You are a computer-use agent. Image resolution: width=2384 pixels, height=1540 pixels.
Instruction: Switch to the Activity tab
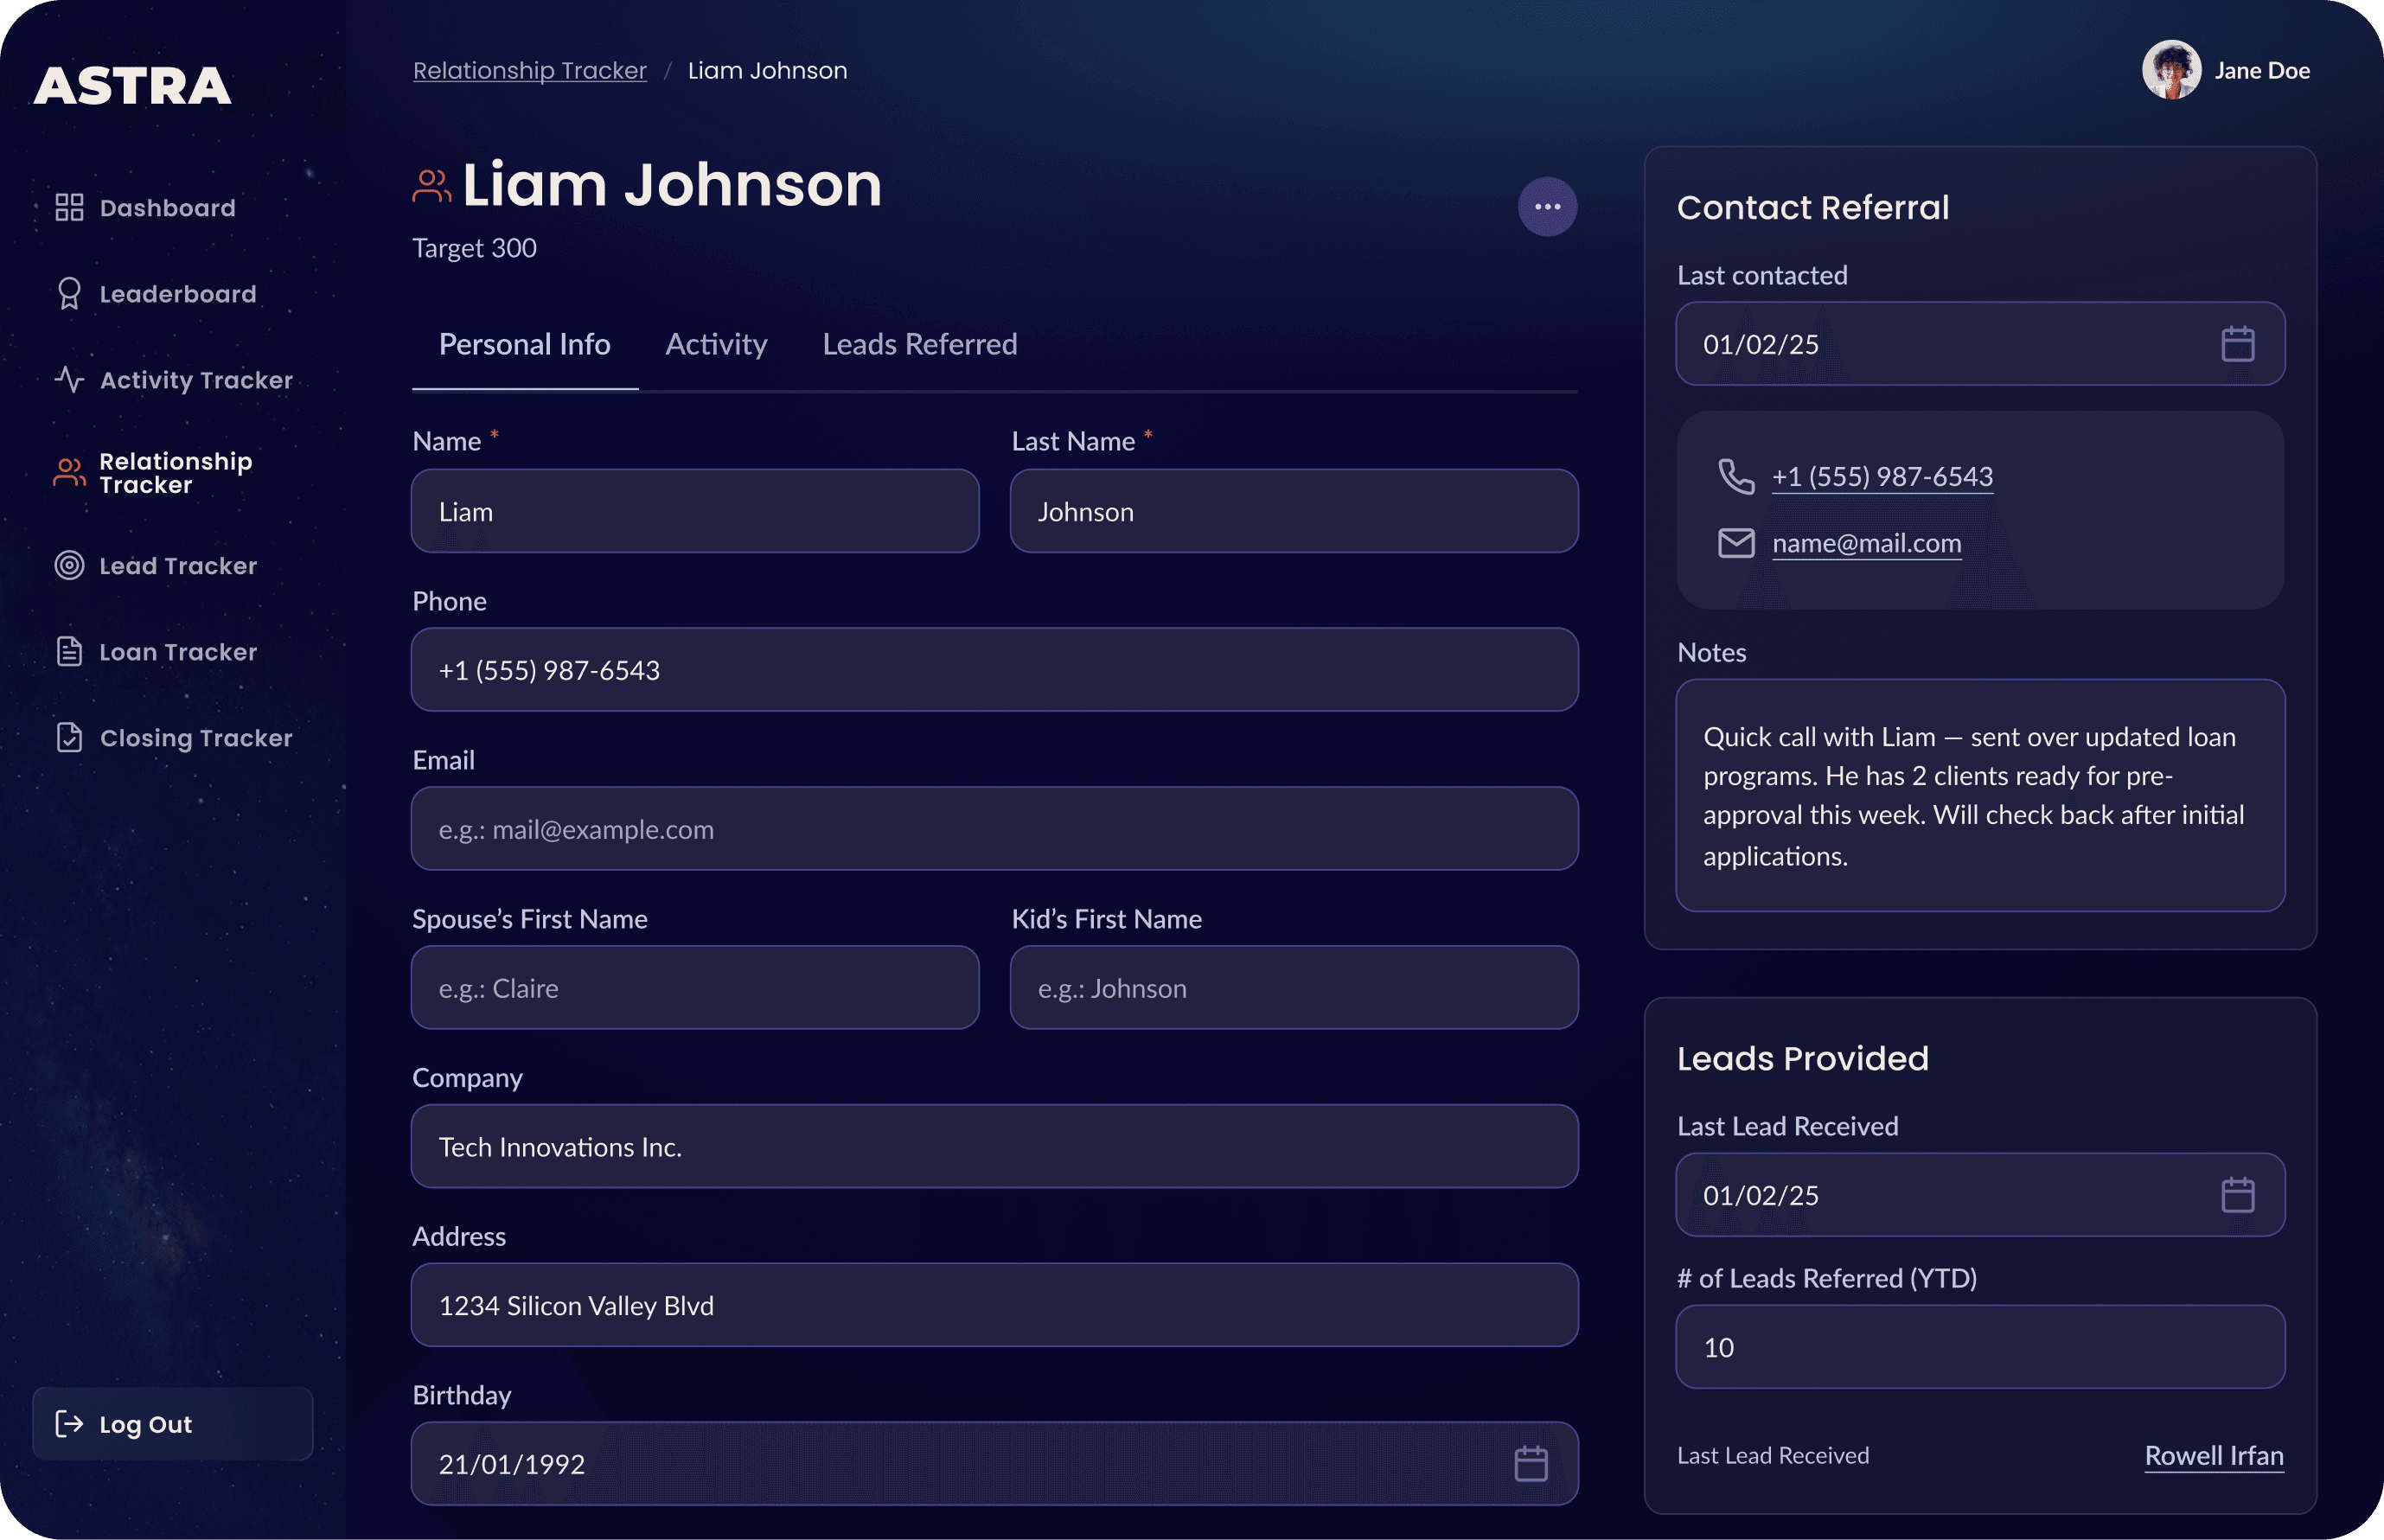tap(716, 344)
